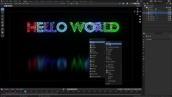
Task: Open the File menu
Action: click(x=4, y=1)
